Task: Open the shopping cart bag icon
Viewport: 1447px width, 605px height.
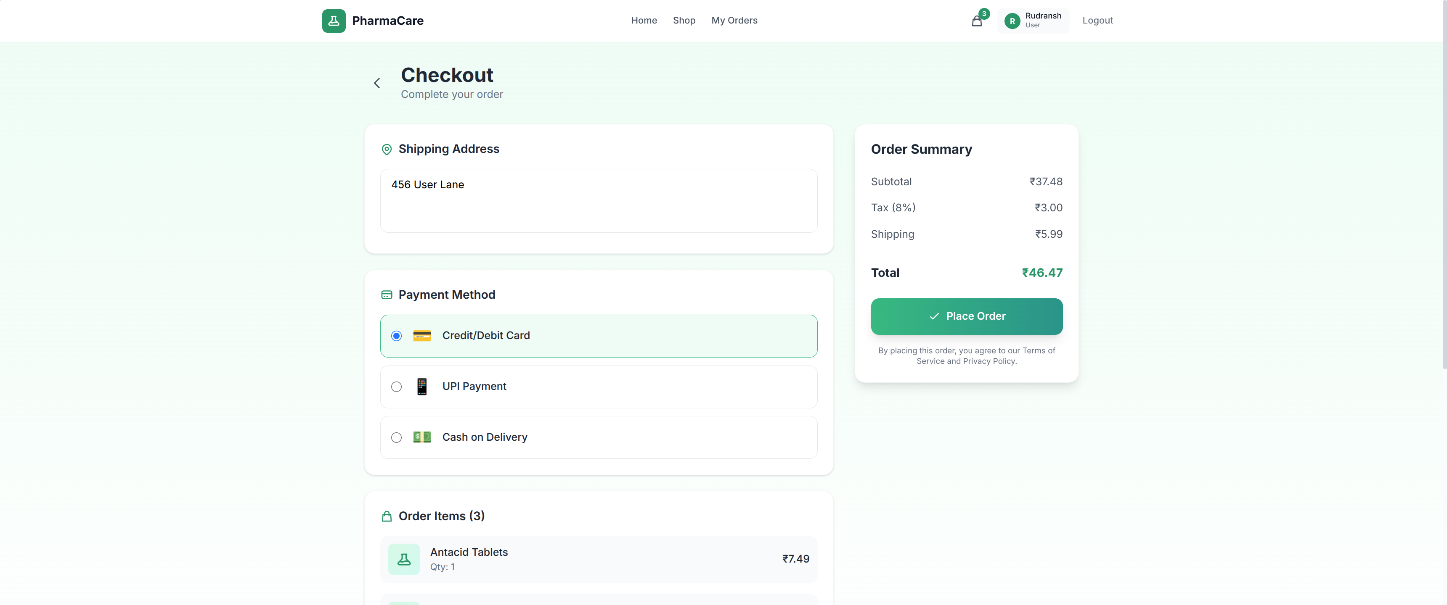Action: pos(977,21)
